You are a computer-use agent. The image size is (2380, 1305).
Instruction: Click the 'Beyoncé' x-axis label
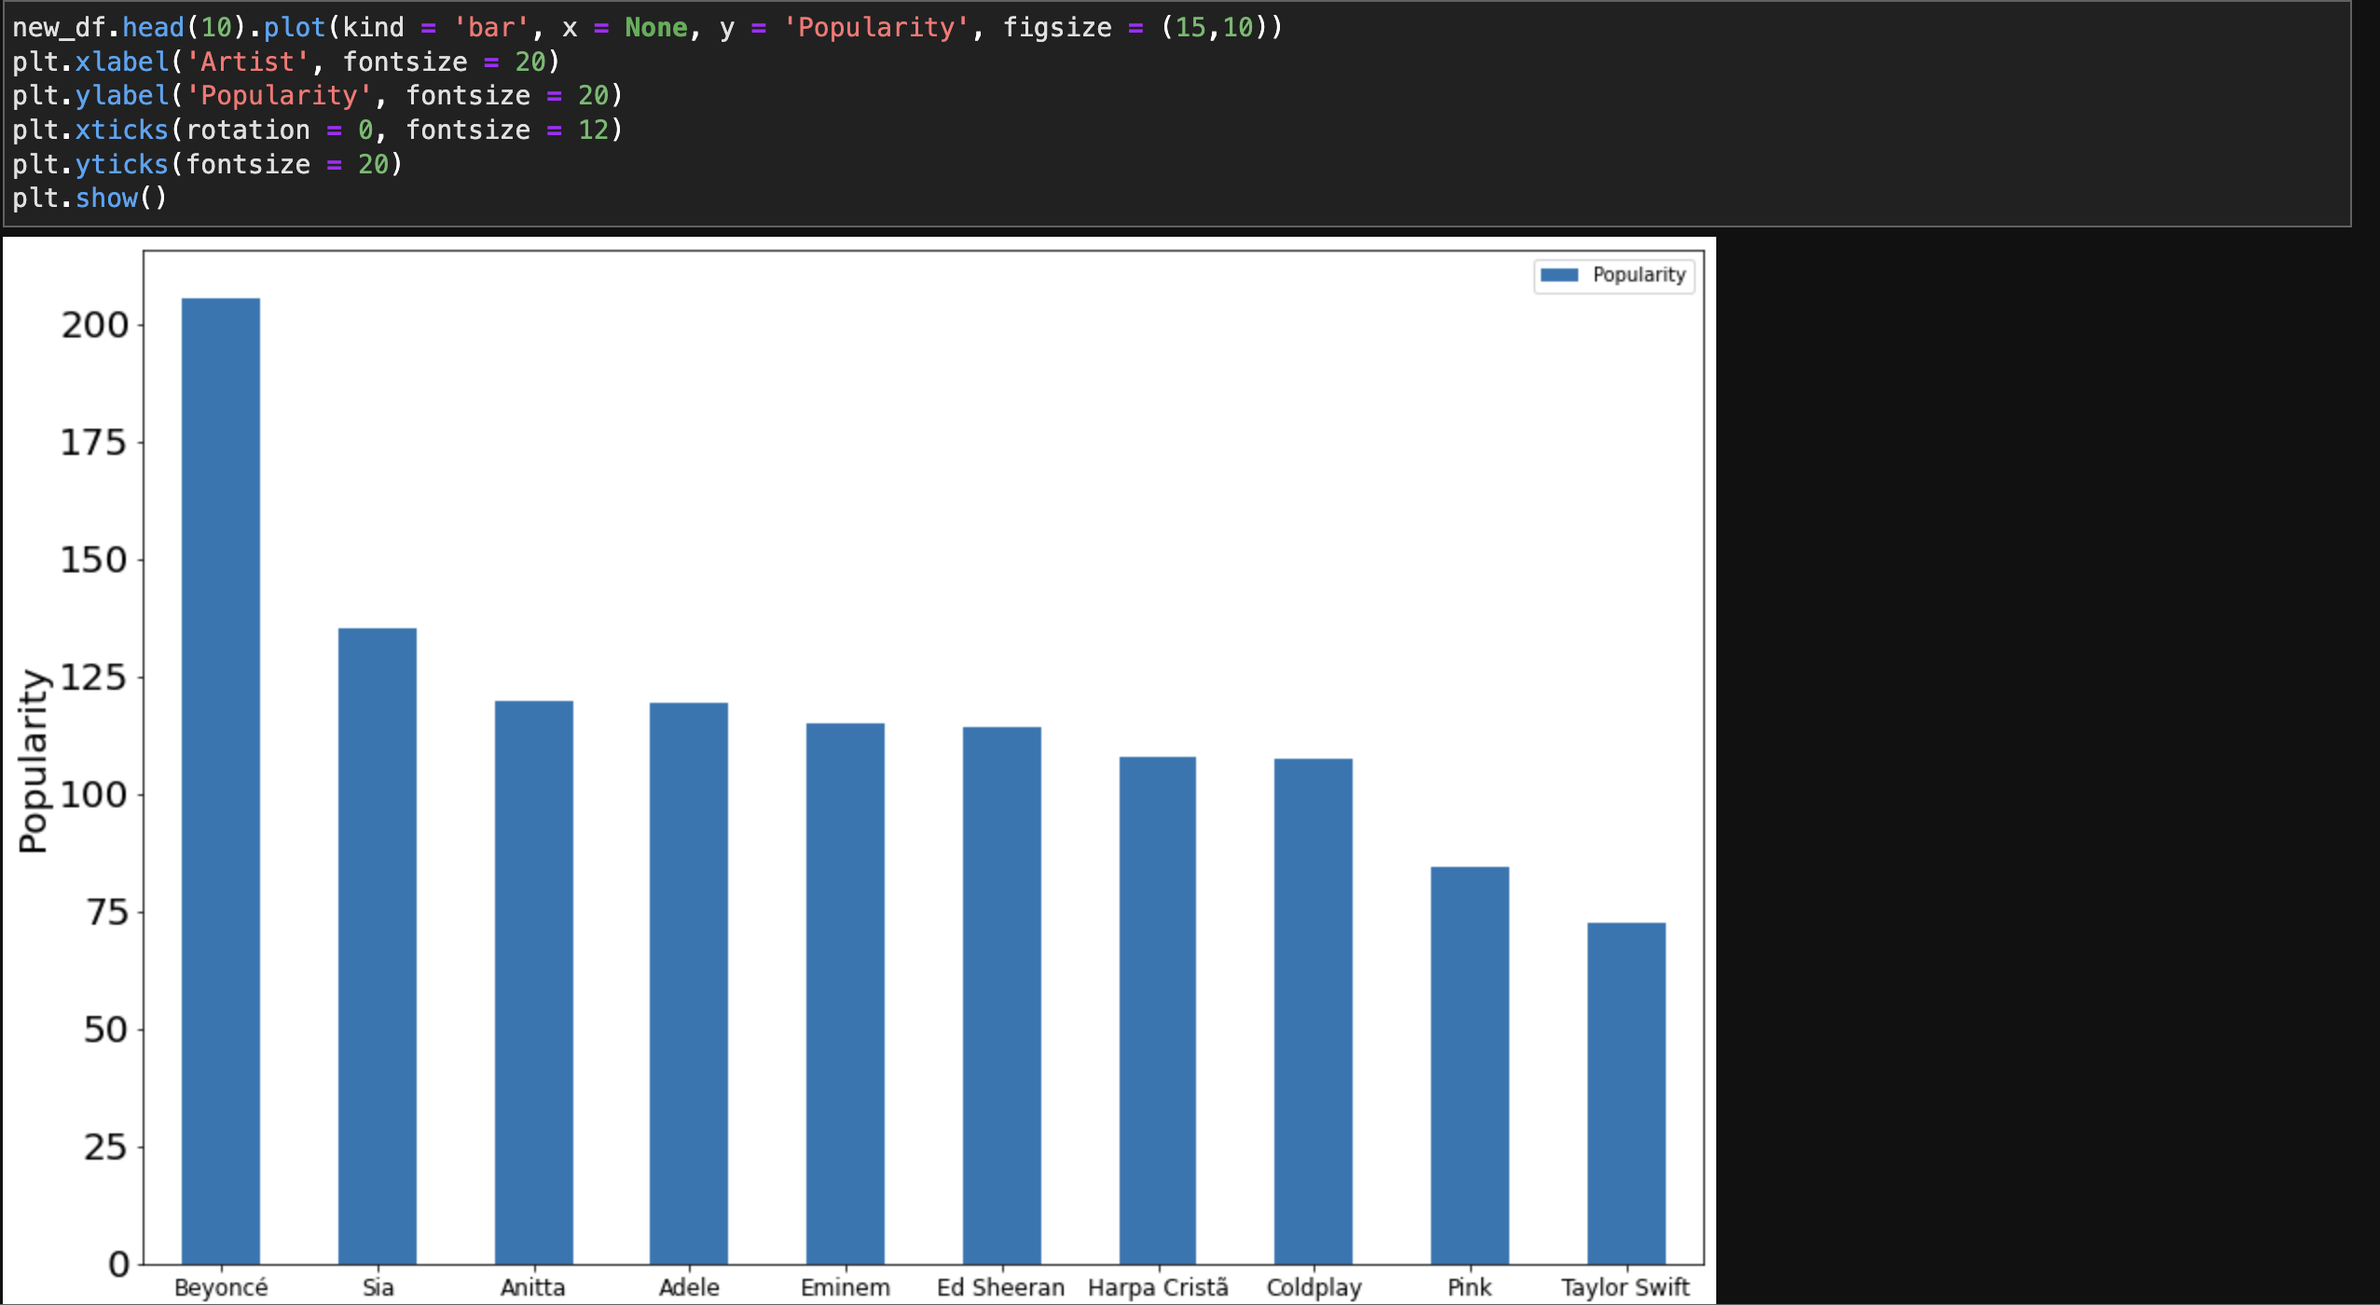(x=221, y=1287)
